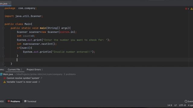Close the Main.java editor tab

coord(9,4)
